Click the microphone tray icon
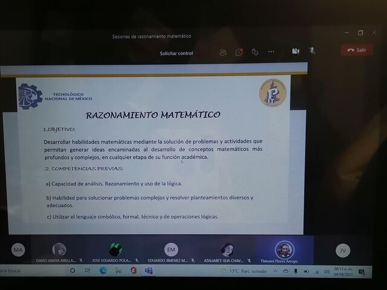387x290 pixels. coord(296,271)
